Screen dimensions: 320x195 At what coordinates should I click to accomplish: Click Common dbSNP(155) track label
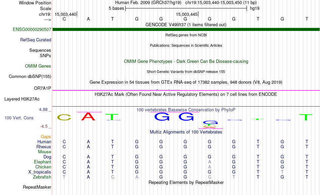30,76
